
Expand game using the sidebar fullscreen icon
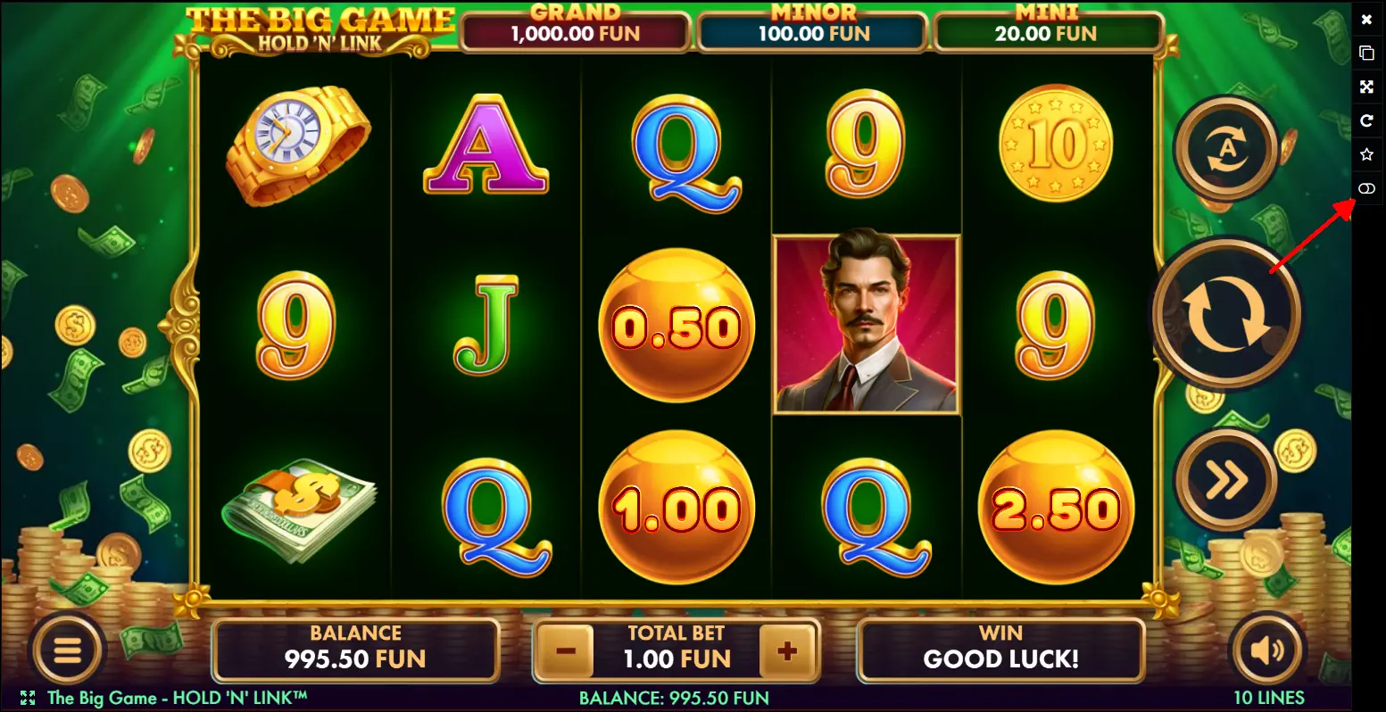(x=1366, y=87)
